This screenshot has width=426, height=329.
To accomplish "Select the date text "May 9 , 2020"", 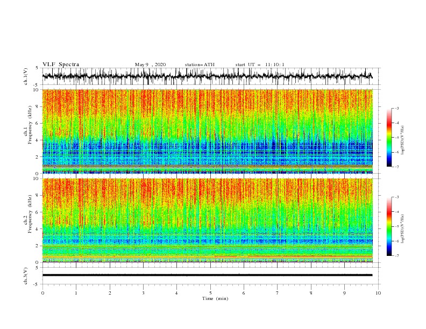I will tap(150, 65).
